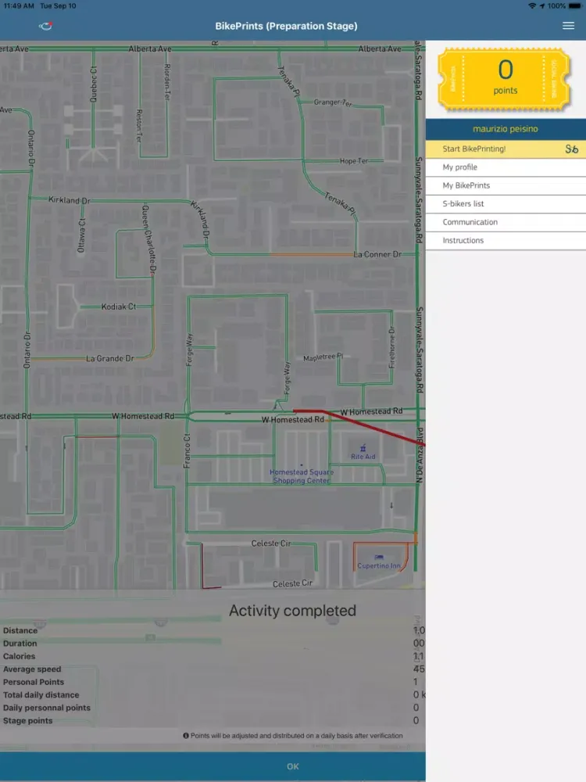Image resolution: width=586 pixels, height=782 pixels.
Task: Click the upper Celeste Cir street label
Action: tap(271, 543)
